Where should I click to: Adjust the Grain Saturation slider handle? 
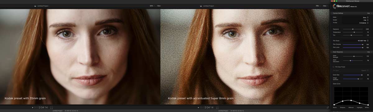click(x=350, y=60)
